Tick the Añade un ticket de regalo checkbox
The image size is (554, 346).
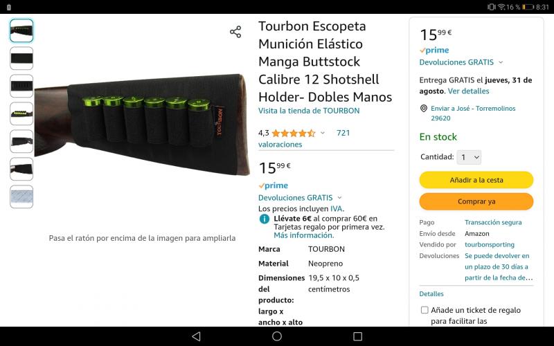(425, 310)
